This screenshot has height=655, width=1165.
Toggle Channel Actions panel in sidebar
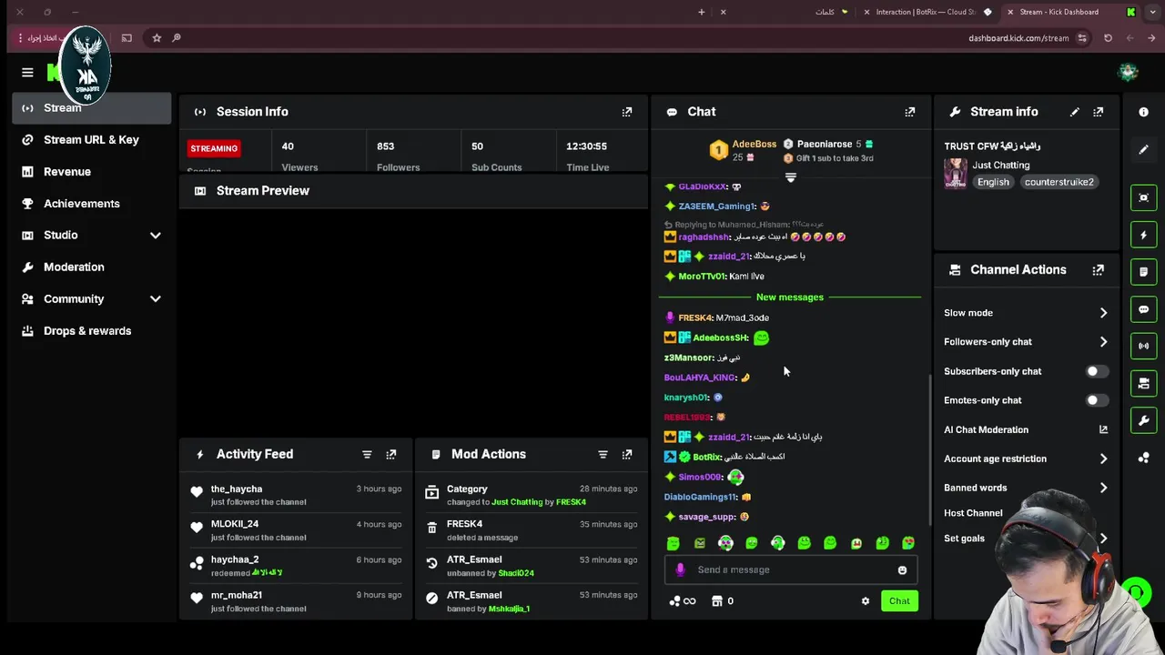1144,383
